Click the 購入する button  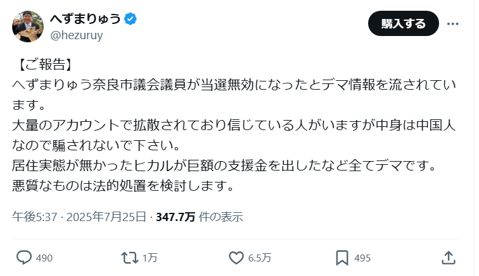click(x=404, y=23)
